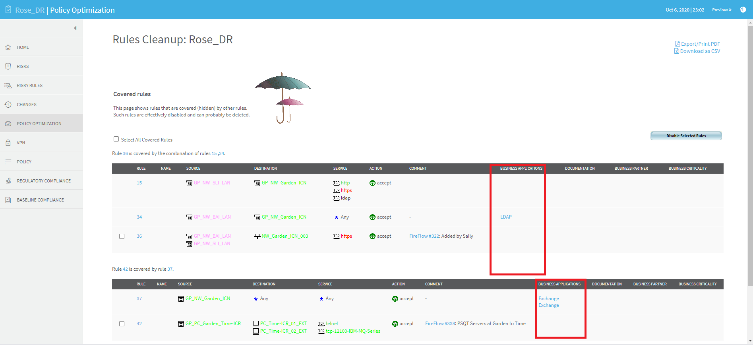The height and width of the screenshot is (345, 753).
Task: Click the Risky Rules icon in sidebar
Action: point(8,85)
